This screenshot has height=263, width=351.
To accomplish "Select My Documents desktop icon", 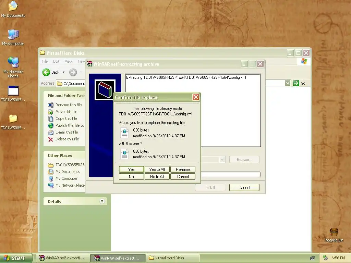I will click(13, 9).
